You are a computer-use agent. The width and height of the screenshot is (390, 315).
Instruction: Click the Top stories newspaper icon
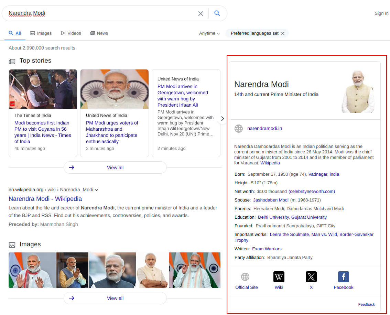click(12, 61)
